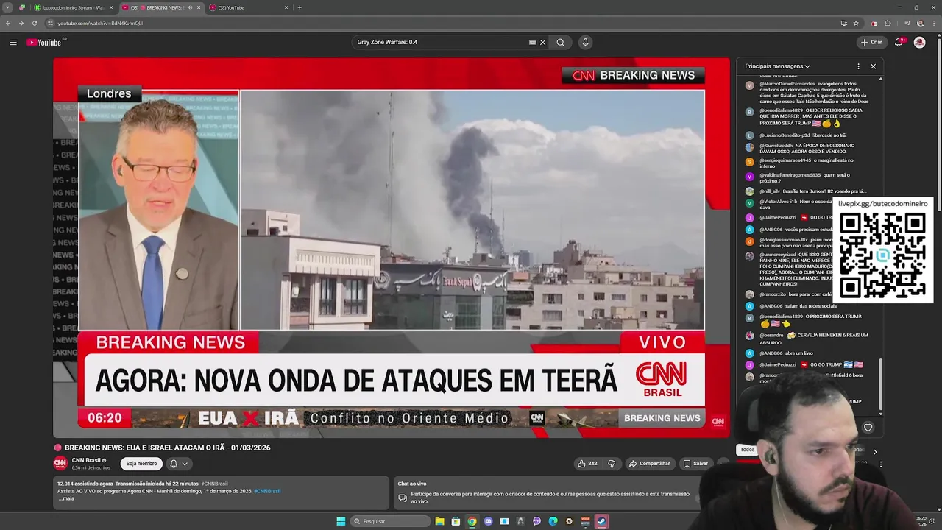Viewport: 942px width, 530px height.
Task: Click video title BREAKING NEWS: EUA E ISRAEL
Action: coord(167,448)
